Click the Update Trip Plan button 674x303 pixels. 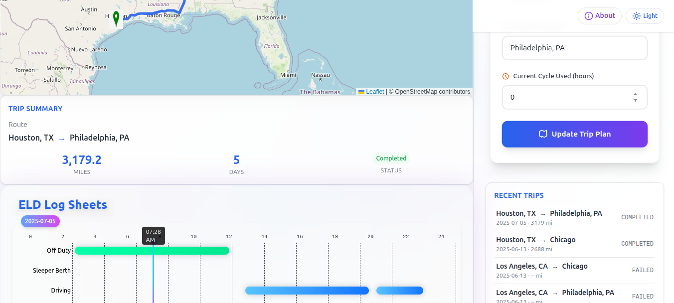[x=574, y=134]
